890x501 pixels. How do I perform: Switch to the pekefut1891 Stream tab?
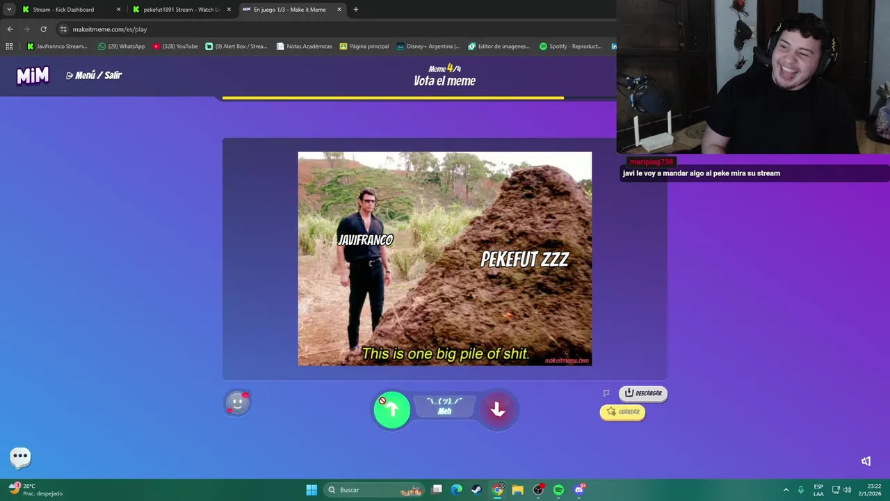181,10
